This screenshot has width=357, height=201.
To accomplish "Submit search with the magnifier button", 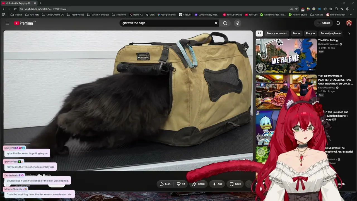I will point(225,23).
